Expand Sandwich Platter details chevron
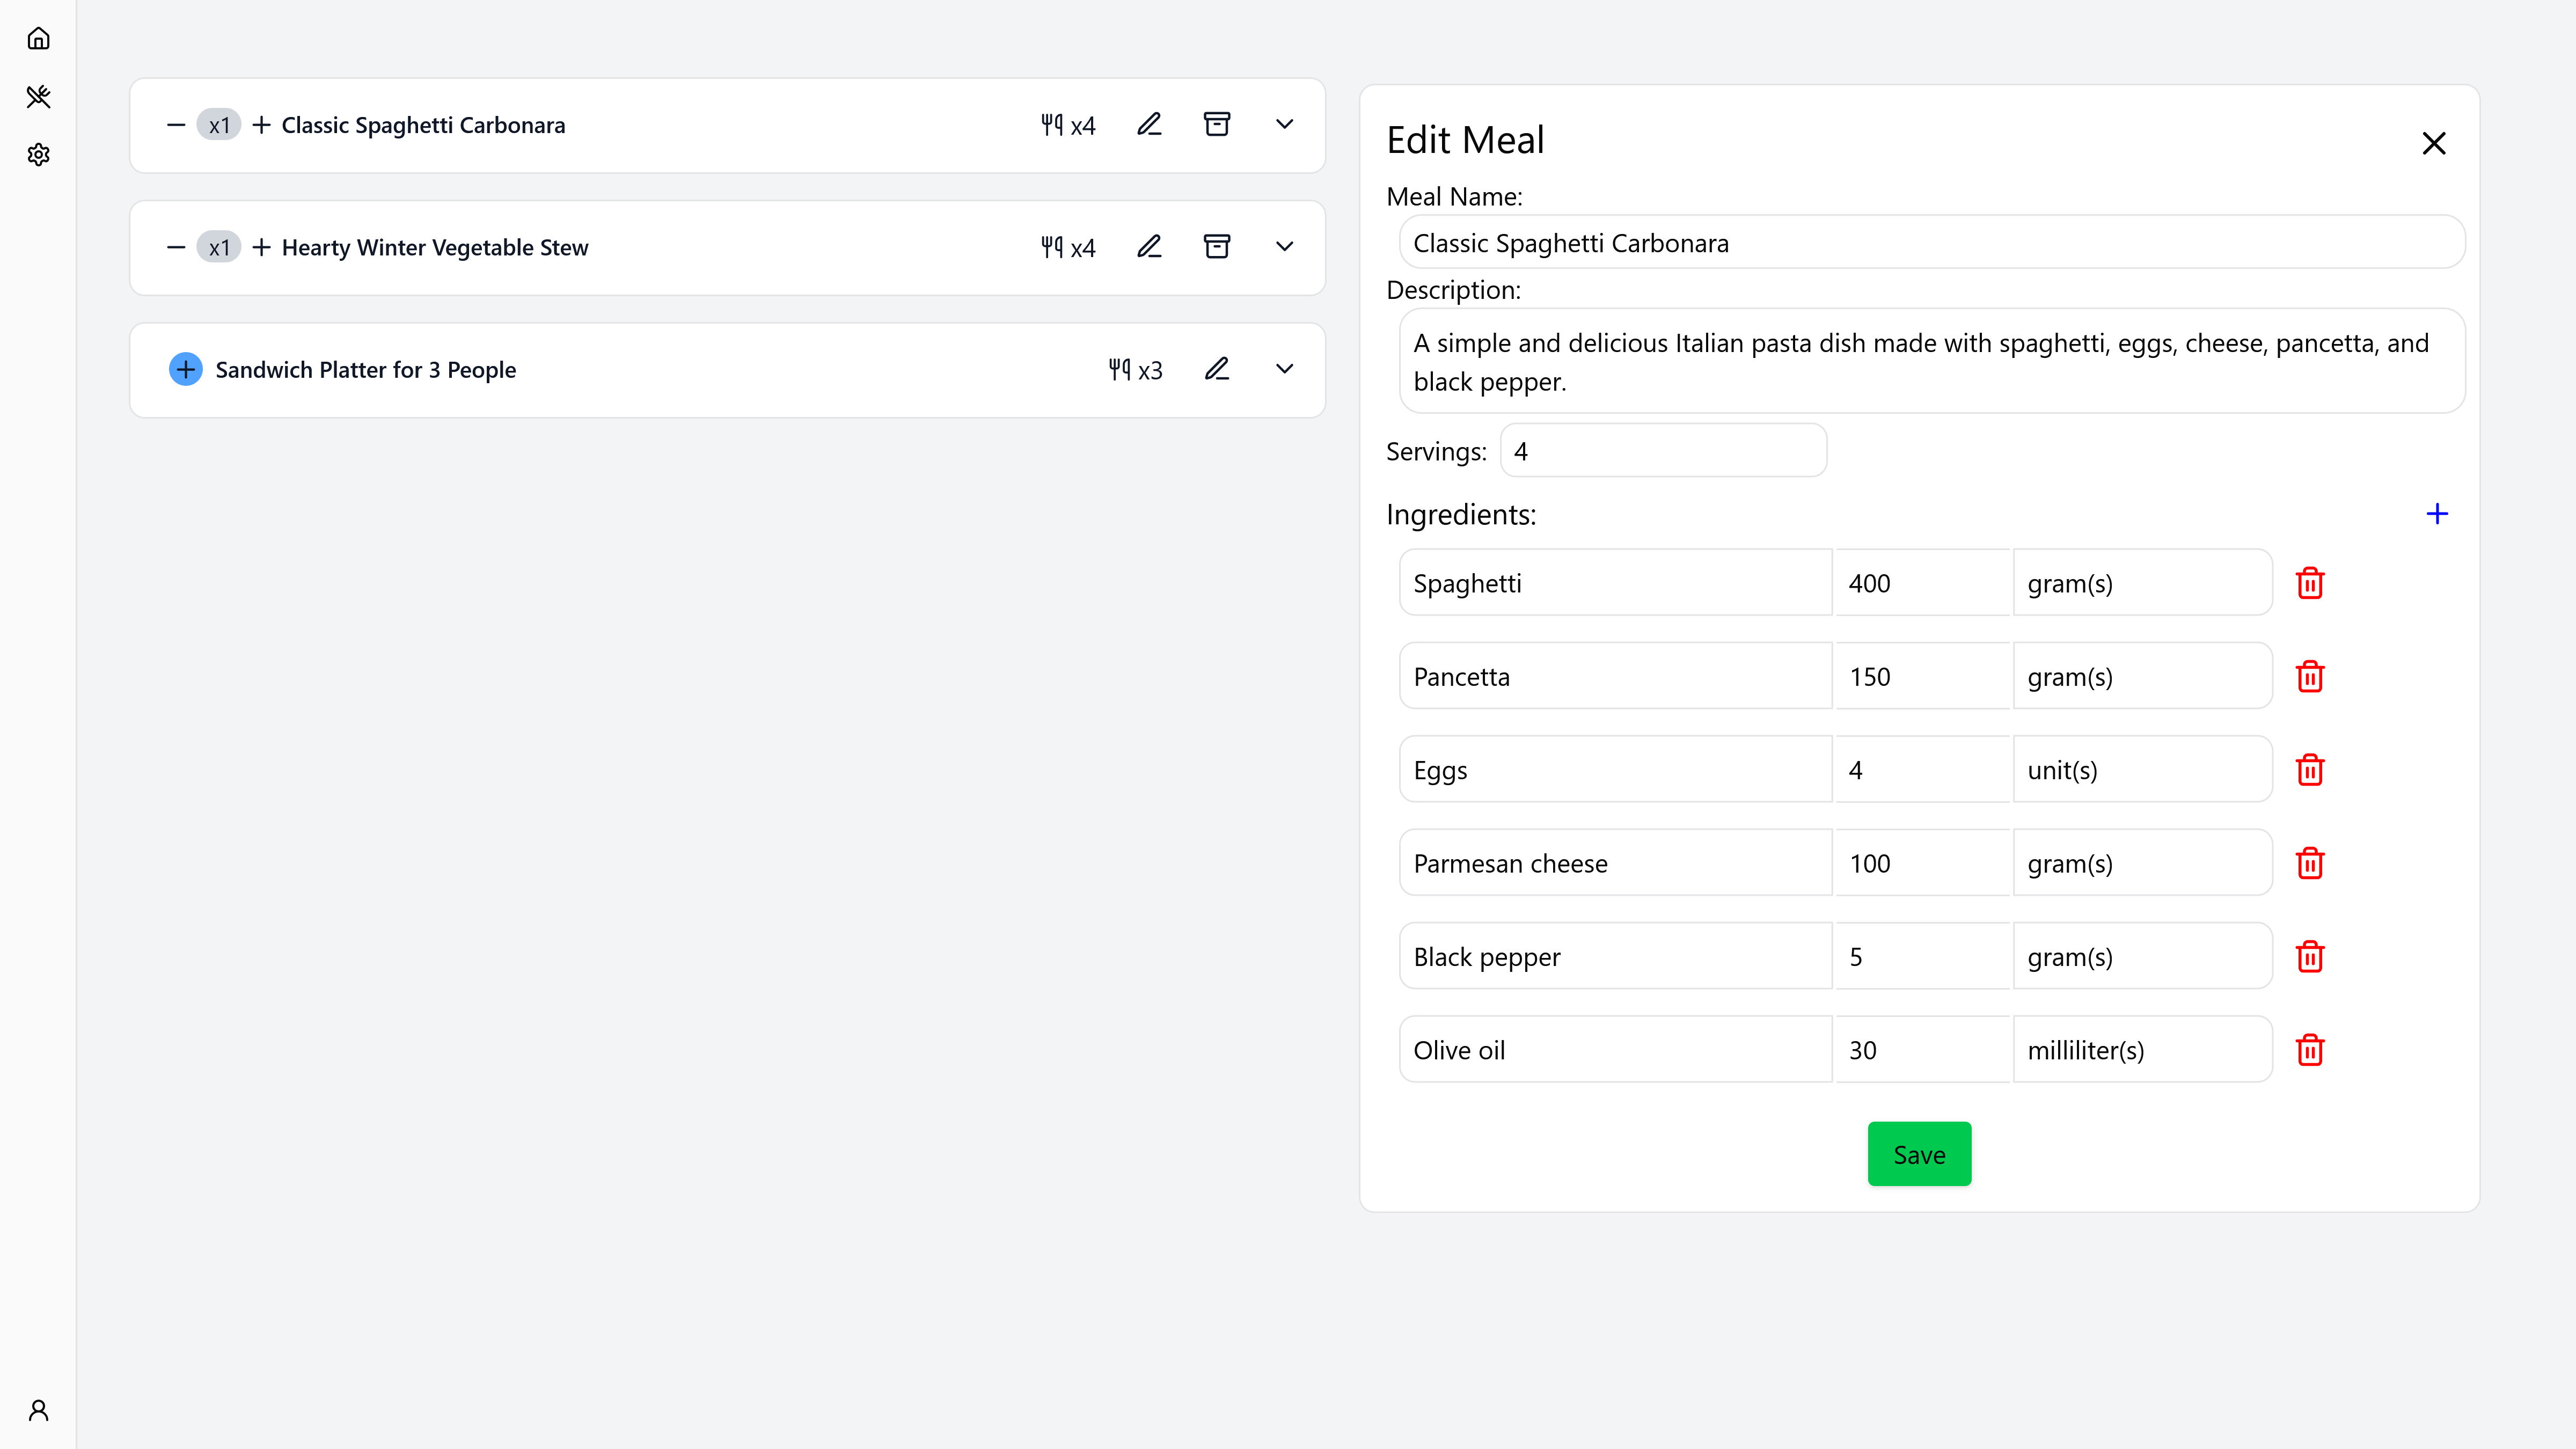 coord(1284,370)
